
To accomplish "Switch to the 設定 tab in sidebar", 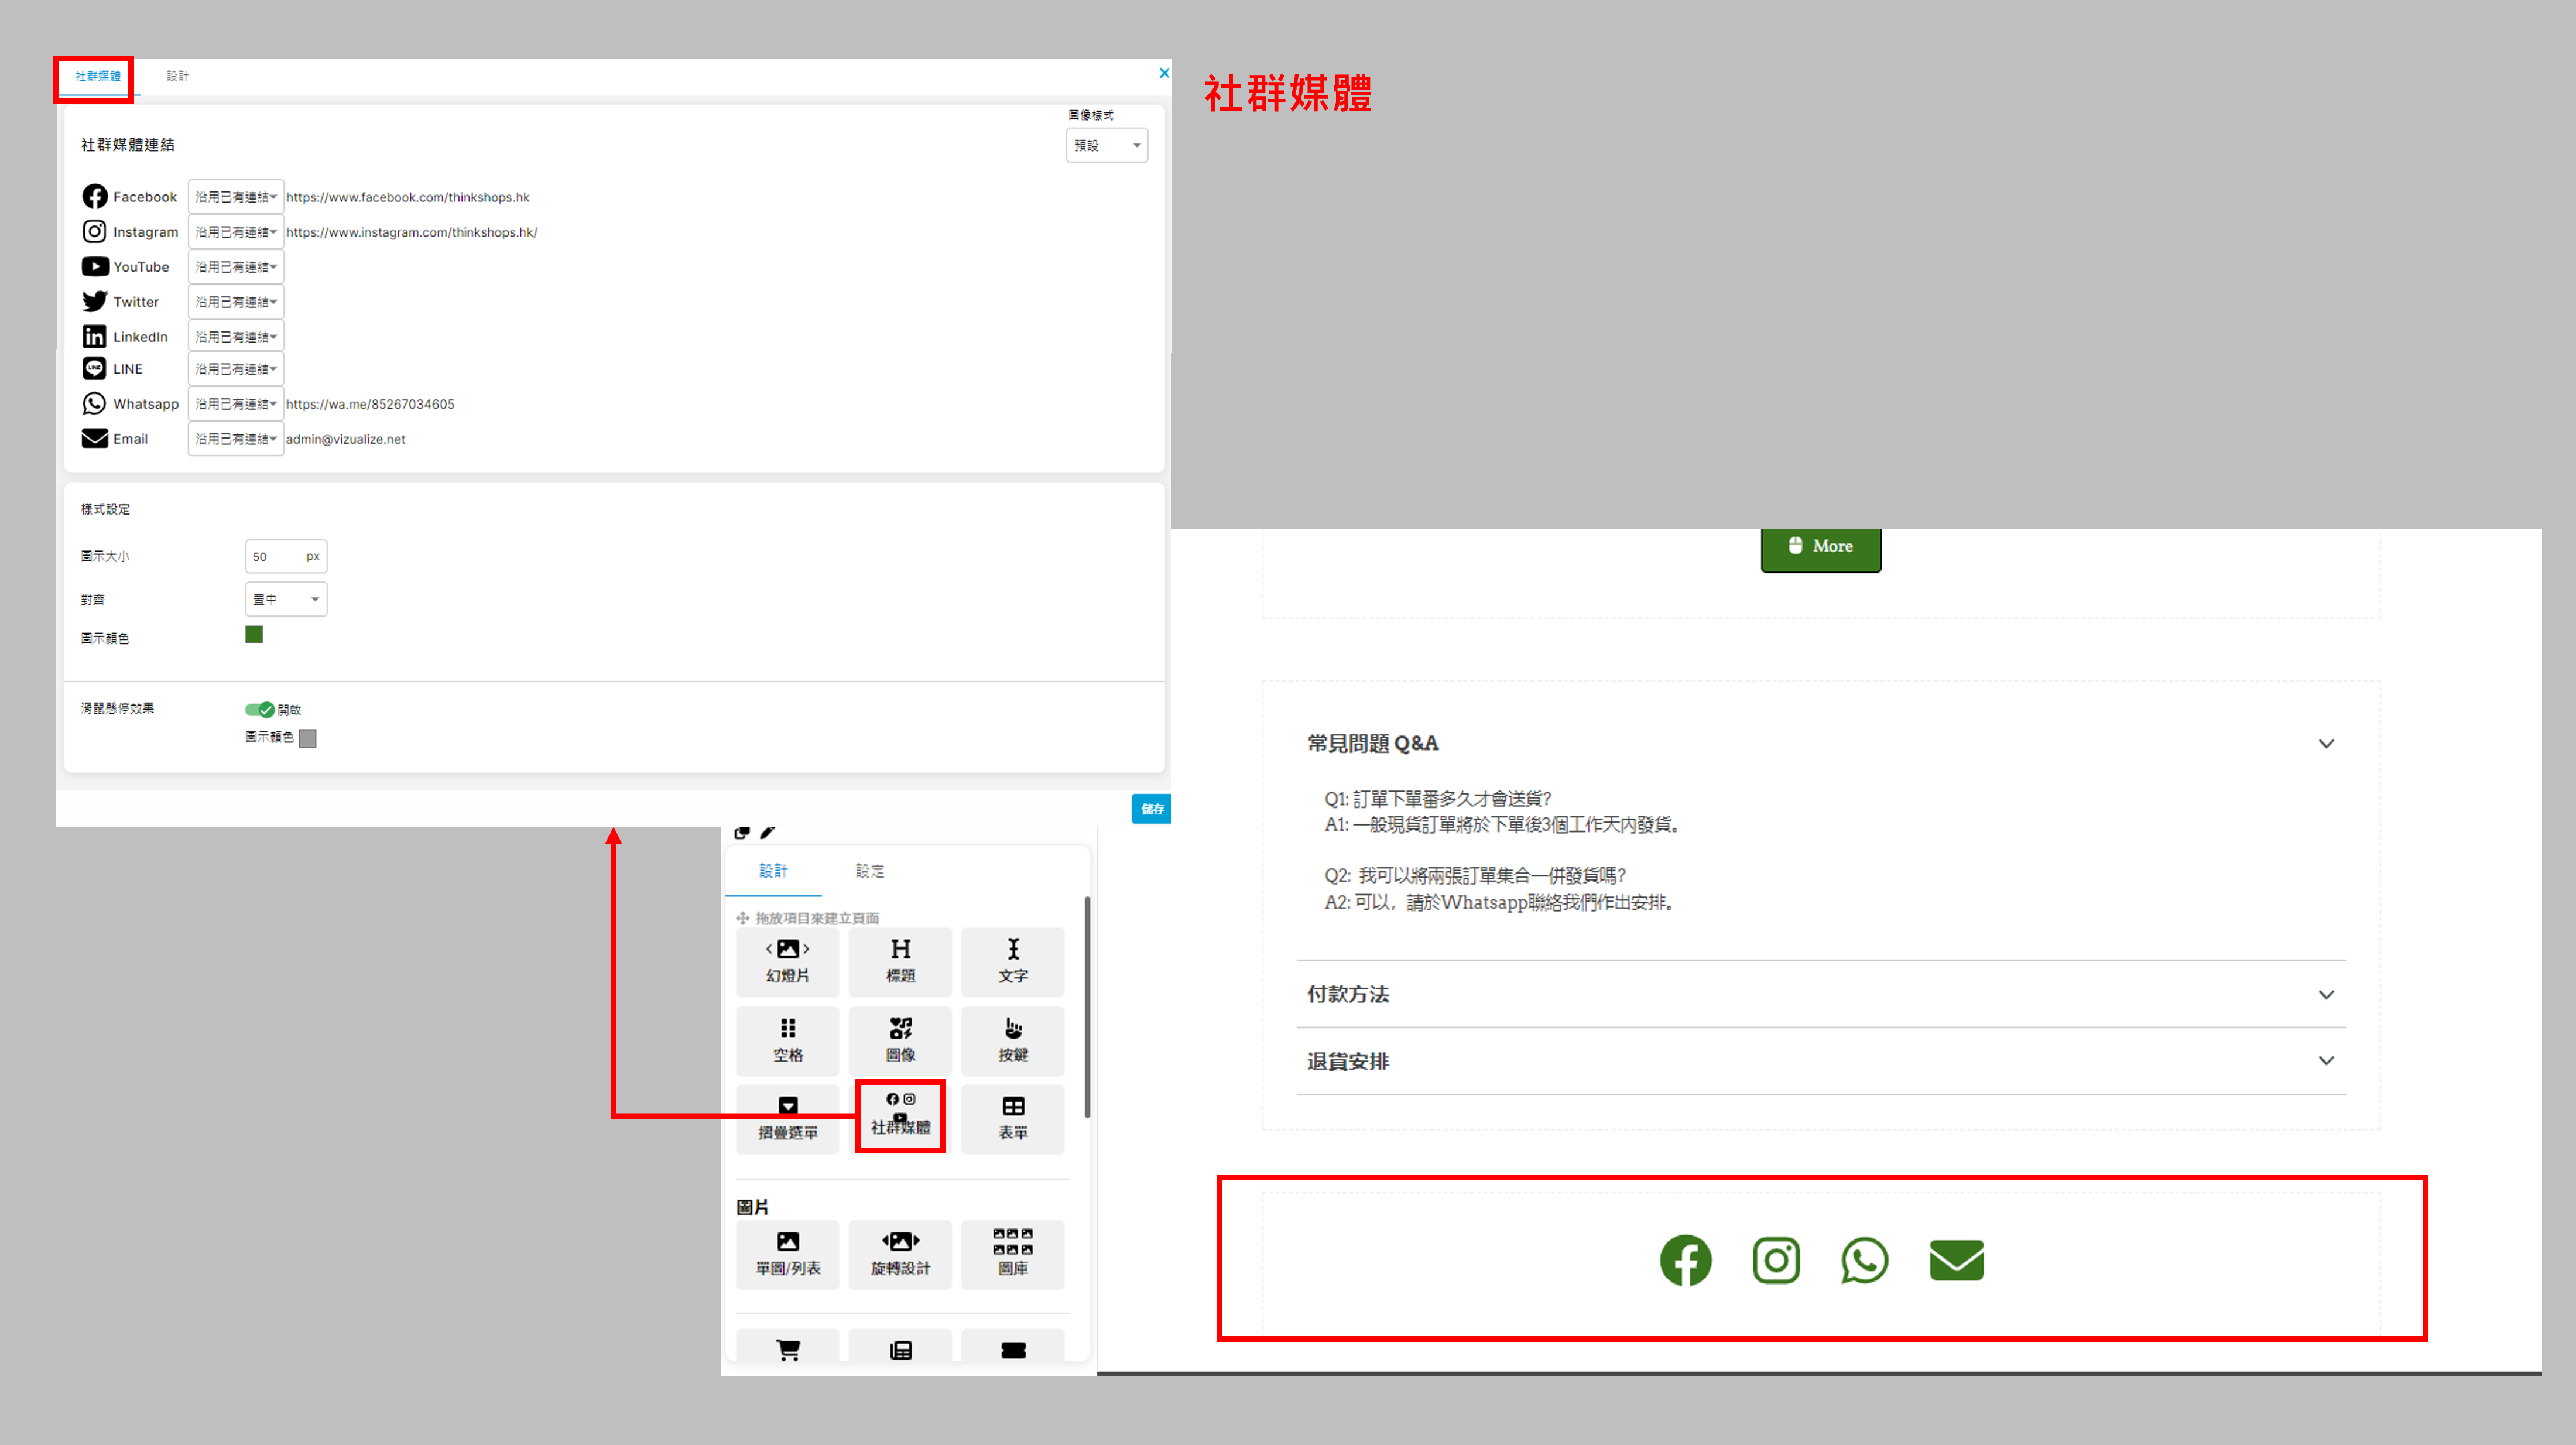I will [869, 871].
